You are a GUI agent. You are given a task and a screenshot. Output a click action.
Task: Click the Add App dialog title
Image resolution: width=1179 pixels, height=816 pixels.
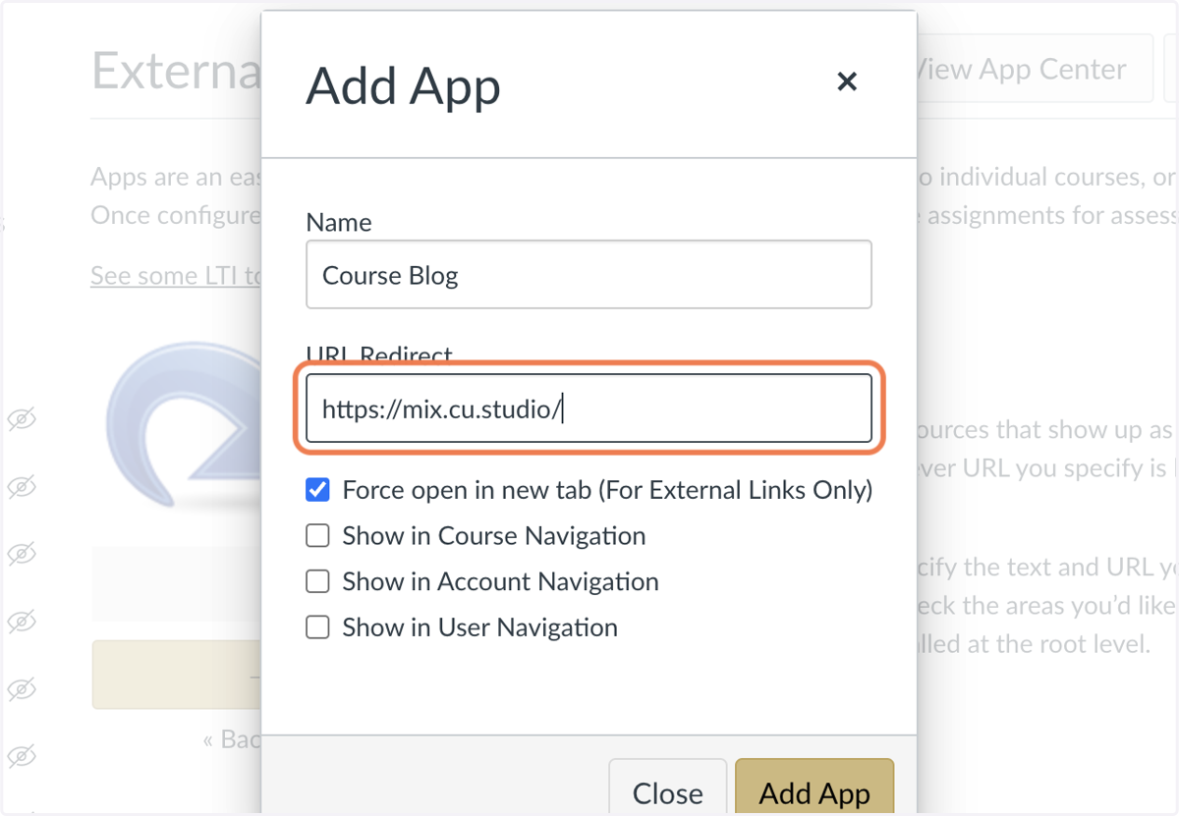pyautogui.click(x=403, y=86)
